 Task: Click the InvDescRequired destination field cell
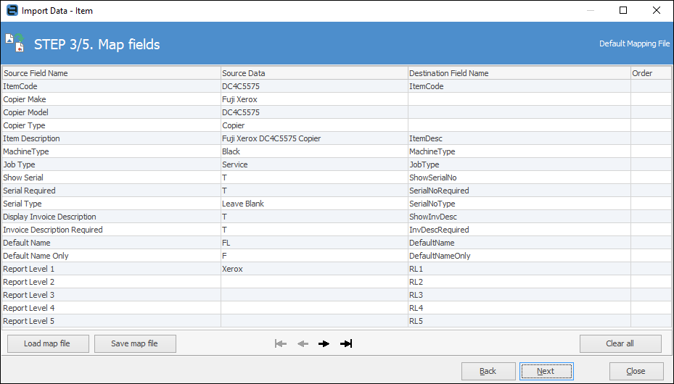tap(519, 230)
